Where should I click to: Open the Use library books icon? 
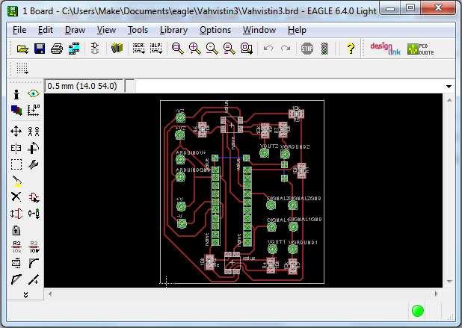117,49
